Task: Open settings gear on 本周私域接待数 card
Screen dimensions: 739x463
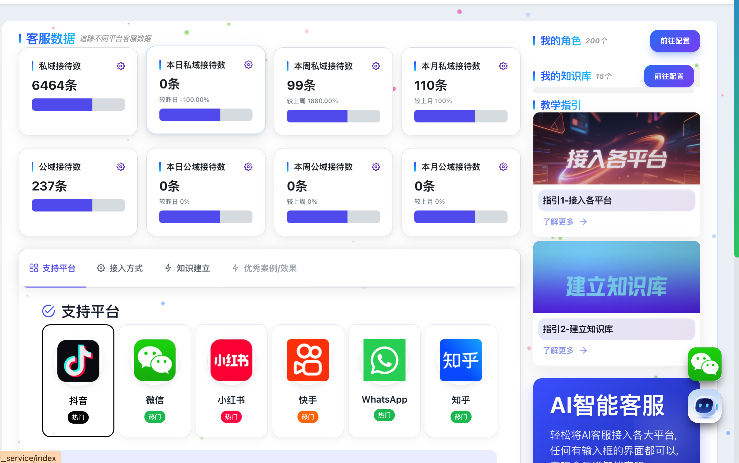Action: tap(376, 66)
